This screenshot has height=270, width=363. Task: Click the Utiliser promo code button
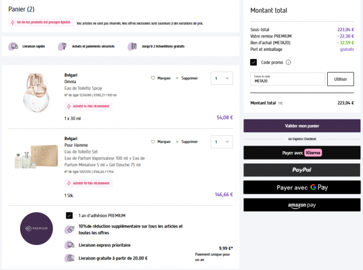pyautogui.click(x=340, y=79)
